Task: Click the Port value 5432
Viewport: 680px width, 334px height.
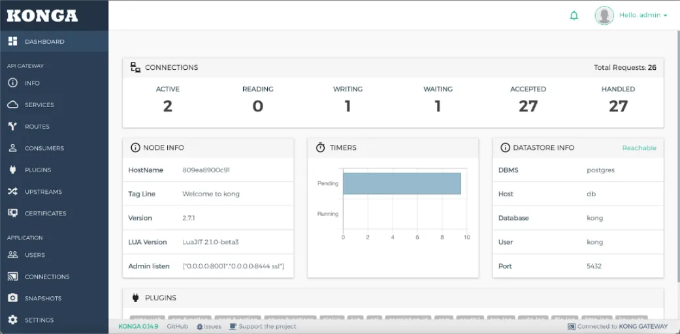Action: [594, 266]
